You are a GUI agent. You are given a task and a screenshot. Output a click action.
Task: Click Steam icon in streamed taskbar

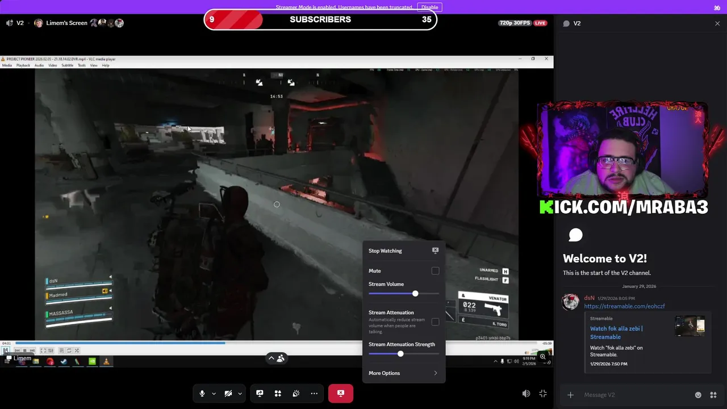click(x=64, y=361)
